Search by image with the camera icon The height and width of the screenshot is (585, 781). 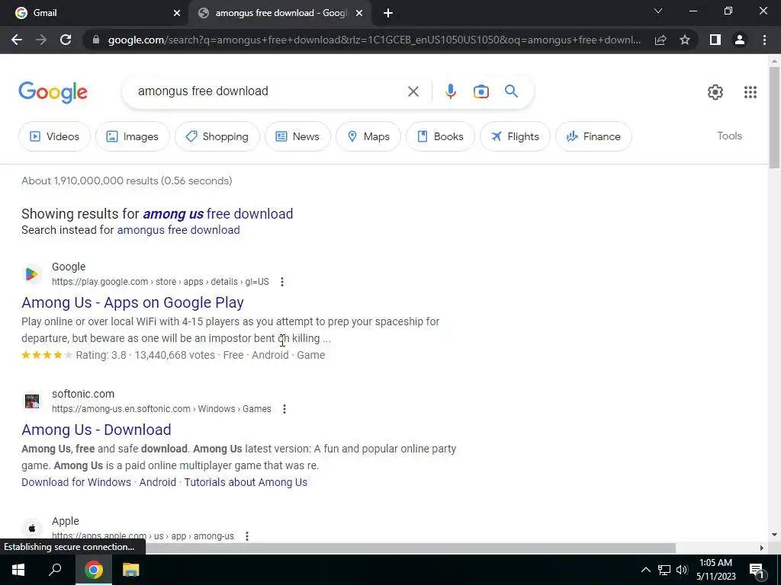pos(480,91)
